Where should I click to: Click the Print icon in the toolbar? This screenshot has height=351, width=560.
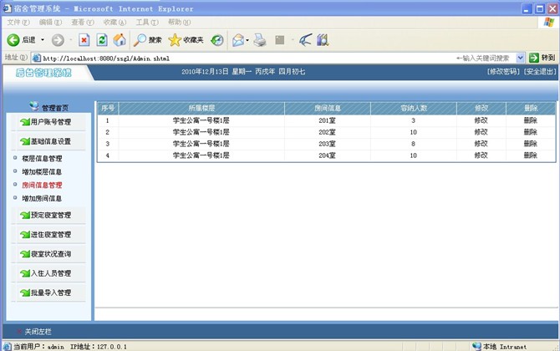pos(260,39)
